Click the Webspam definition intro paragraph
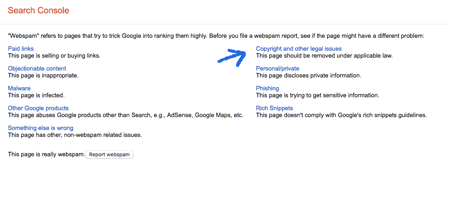Image resolution: width=449 pixels, height=201 pixels. point(216,36)
